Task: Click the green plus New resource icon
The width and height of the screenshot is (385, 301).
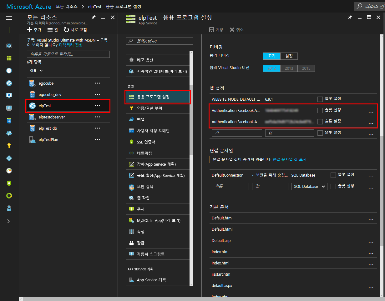Action: tap(9, 30)
